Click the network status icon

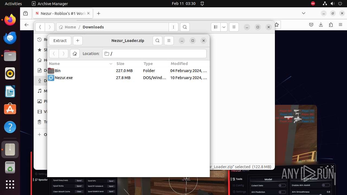click(325, 4)
